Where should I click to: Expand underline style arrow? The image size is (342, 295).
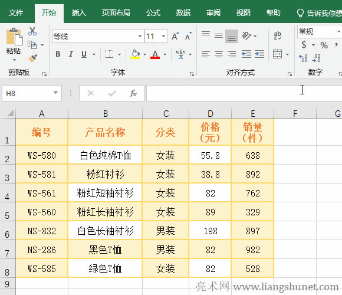click(94, 54)
